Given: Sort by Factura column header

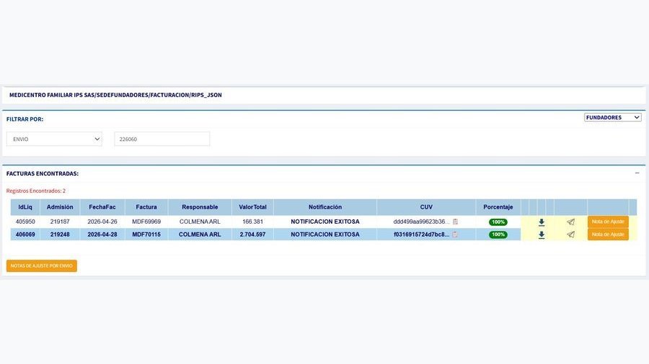Looking at the screenshot, I should [x=146, y=207].
